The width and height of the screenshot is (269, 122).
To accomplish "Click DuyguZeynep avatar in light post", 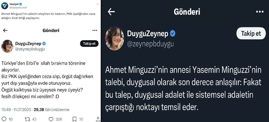I will (7, 46).
